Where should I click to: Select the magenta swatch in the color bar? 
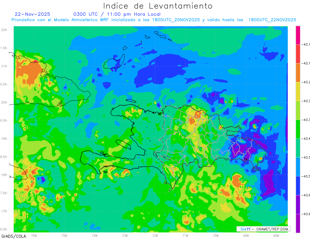coord(298,35)
